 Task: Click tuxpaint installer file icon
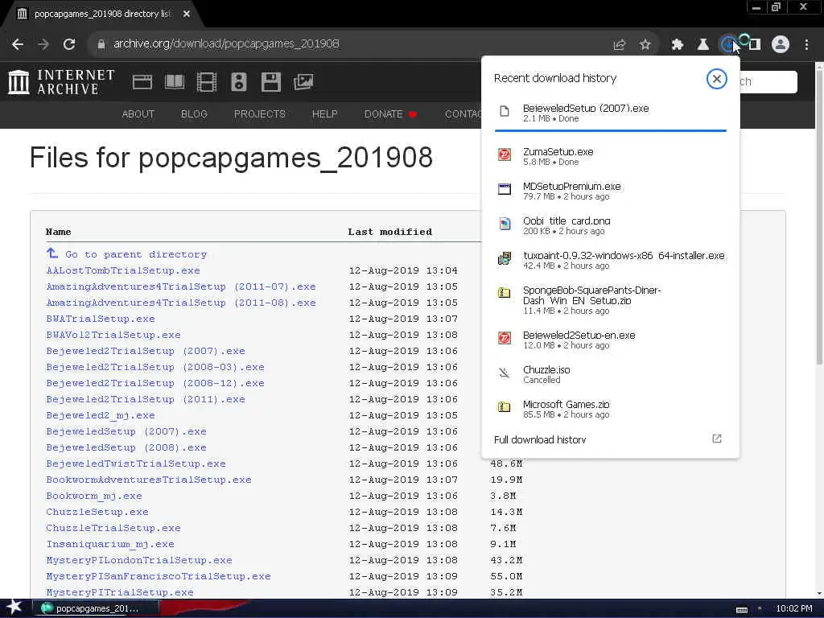(x=505, y=258)
